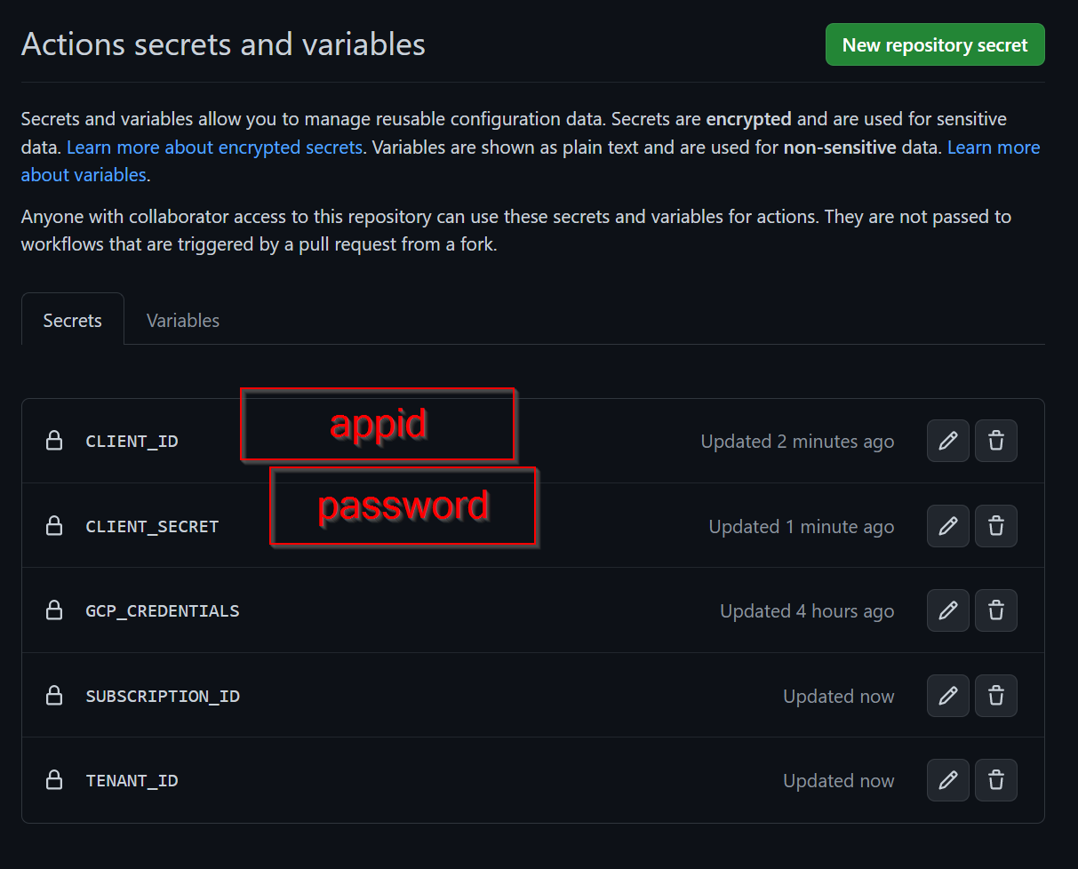
Task: Click the lock icon next to GCP_CREDENTIALS
Action: pyautogui.click(x=54, y=610)
